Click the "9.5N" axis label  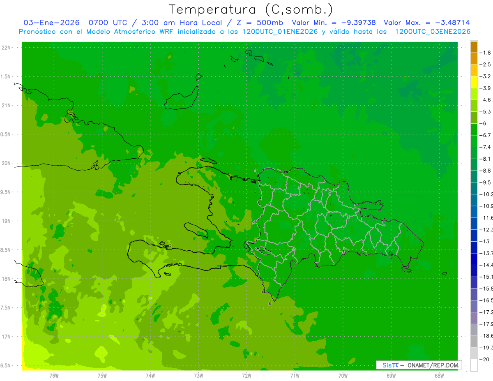[6, 192]
